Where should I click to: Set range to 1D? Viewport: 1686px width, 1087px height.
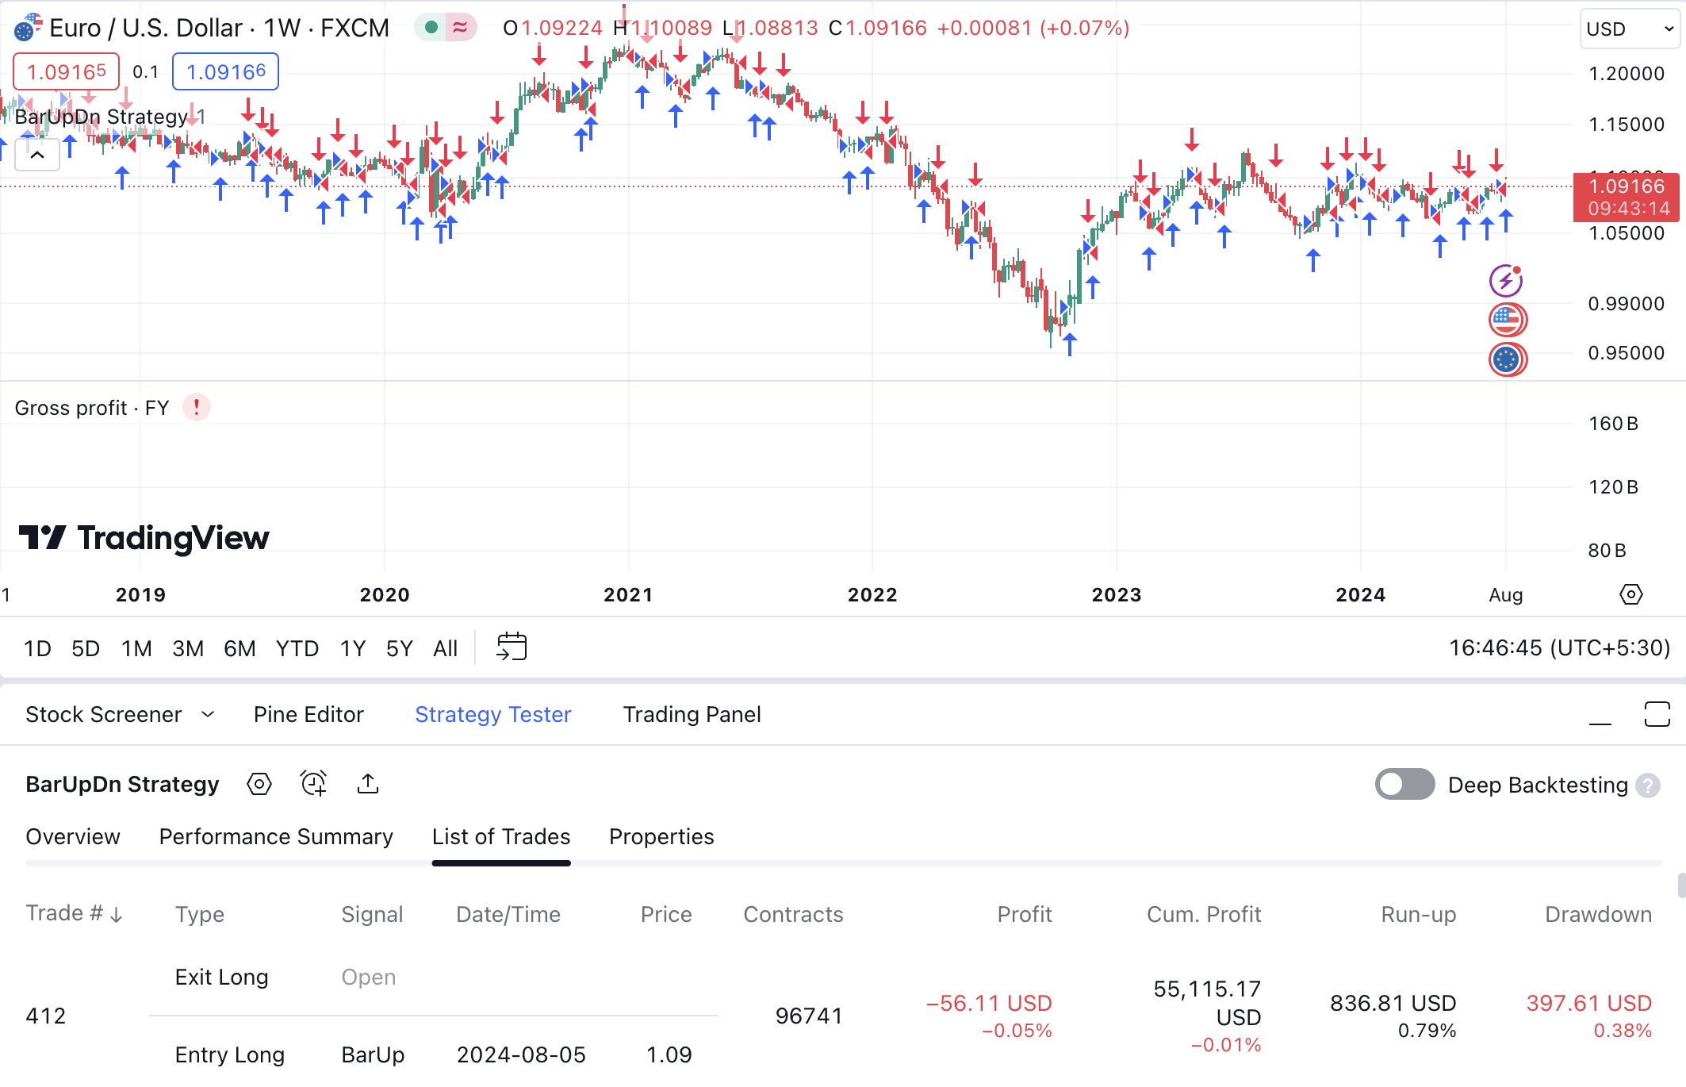tap(37, 648)
